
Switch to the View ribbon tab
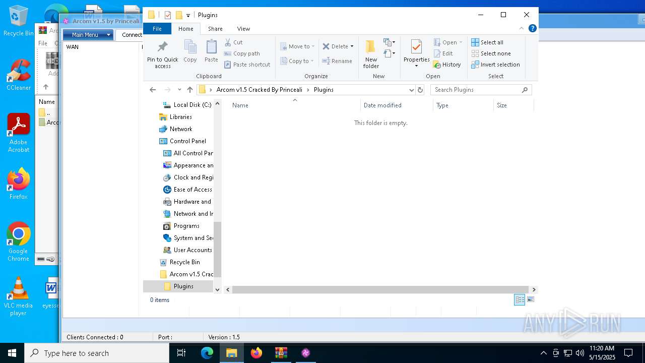click(243, 29)
